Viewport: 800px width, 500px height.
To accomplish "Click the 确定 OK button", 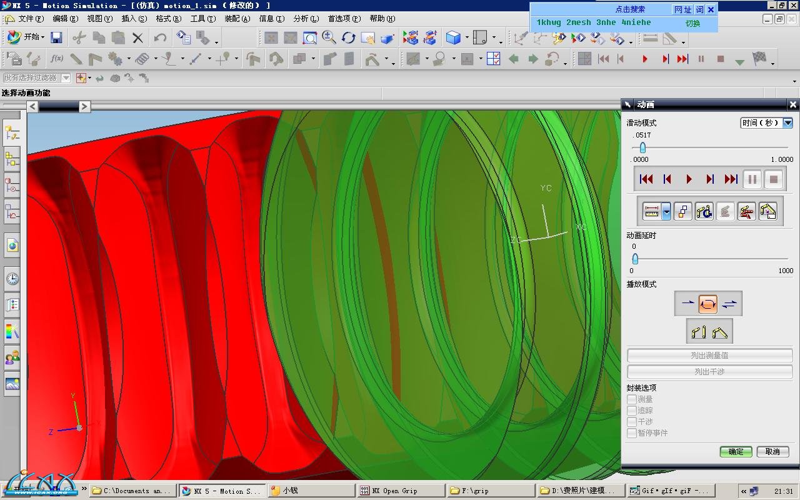I will 736,452.
